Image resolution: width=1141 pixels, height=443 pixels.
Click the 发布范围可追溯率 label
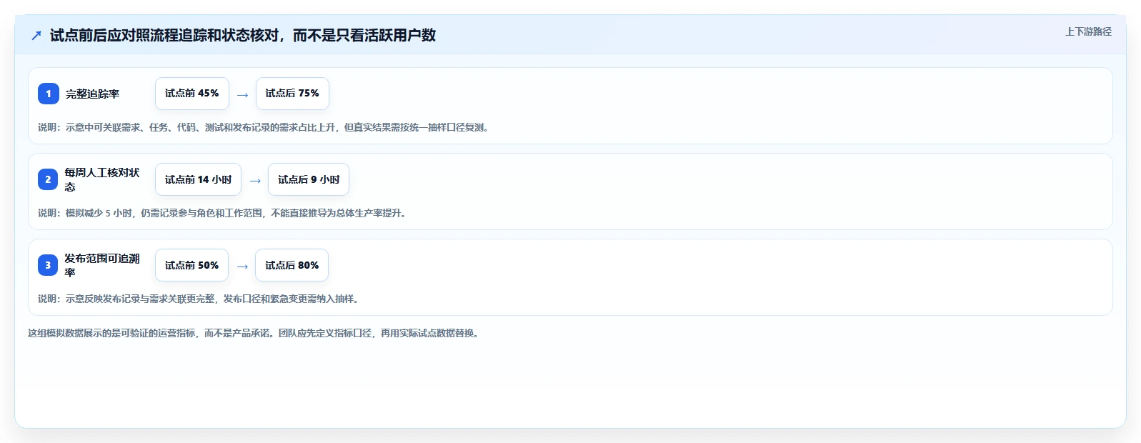[x=102, y=265]
